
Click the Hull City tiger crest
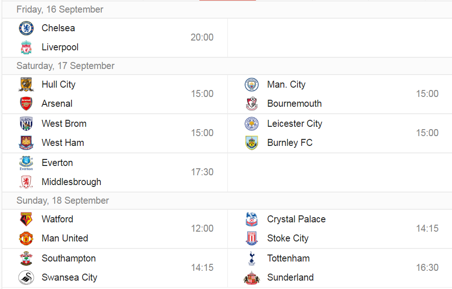(x=26, y=85)
